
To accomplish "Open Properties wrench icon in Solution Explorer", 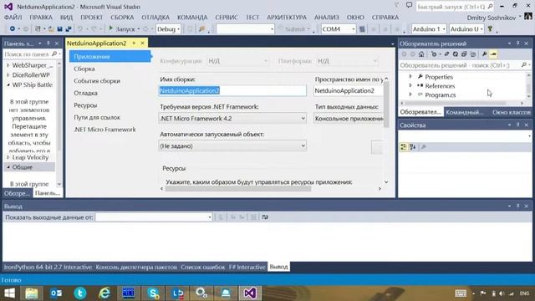I will pyautogui.click(x=485, y=54).
